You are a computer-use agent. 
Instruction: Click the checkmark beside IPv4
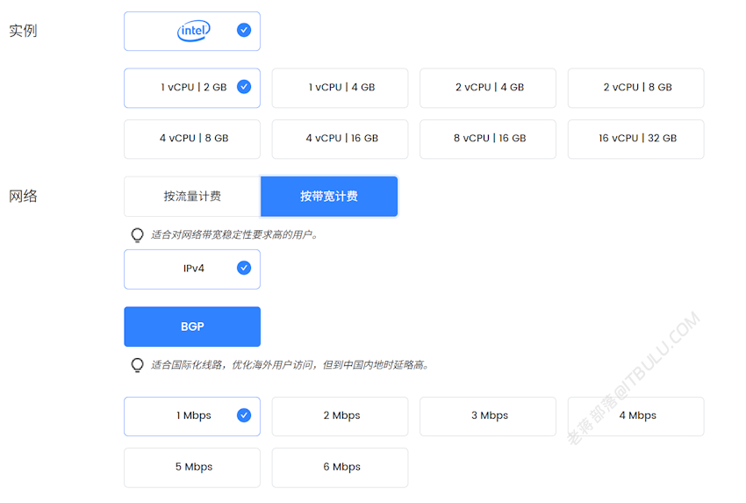click(x=244, y=268)
